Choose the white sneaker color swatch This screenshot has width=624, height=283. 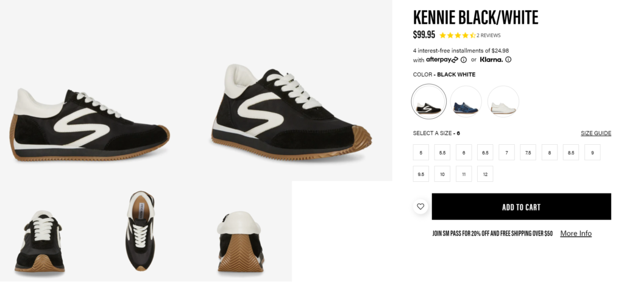tap(503, 102)
